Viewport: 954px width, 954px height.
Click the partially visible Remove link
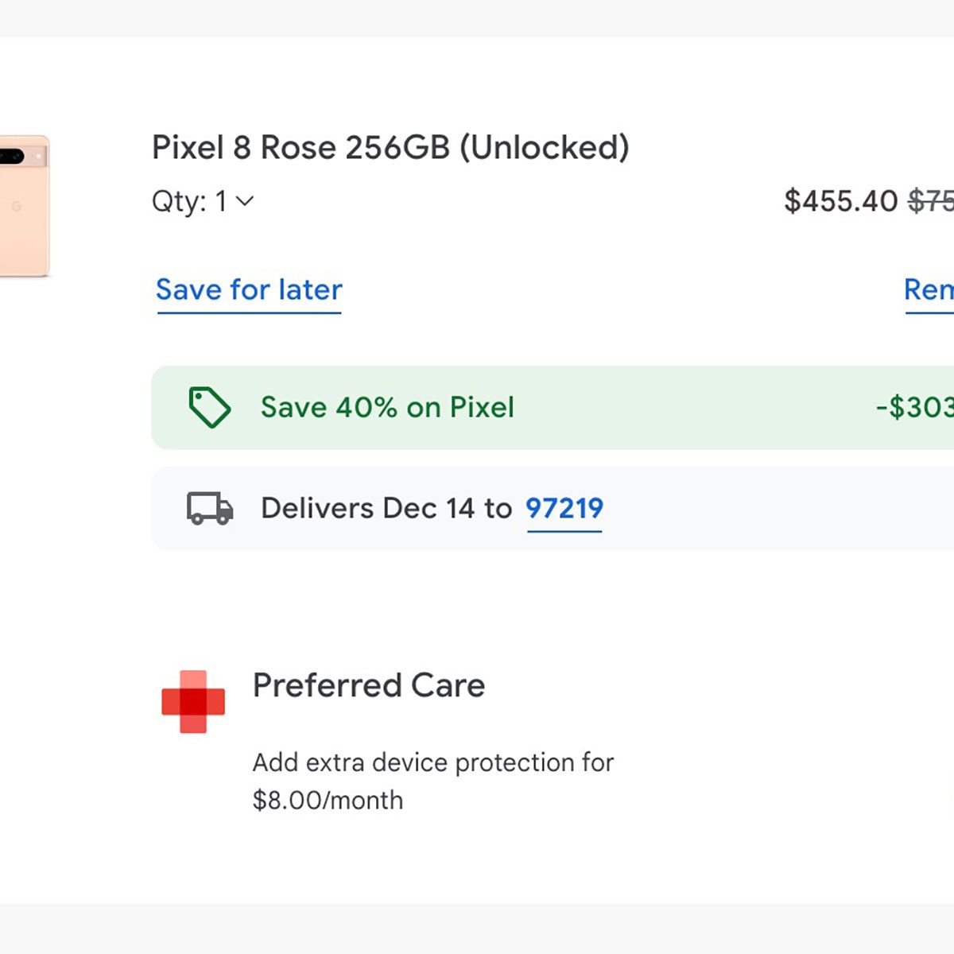tap(929, 290)
